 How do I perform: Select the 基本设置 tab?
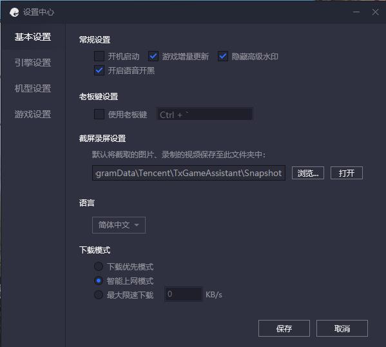coord(33,37)
